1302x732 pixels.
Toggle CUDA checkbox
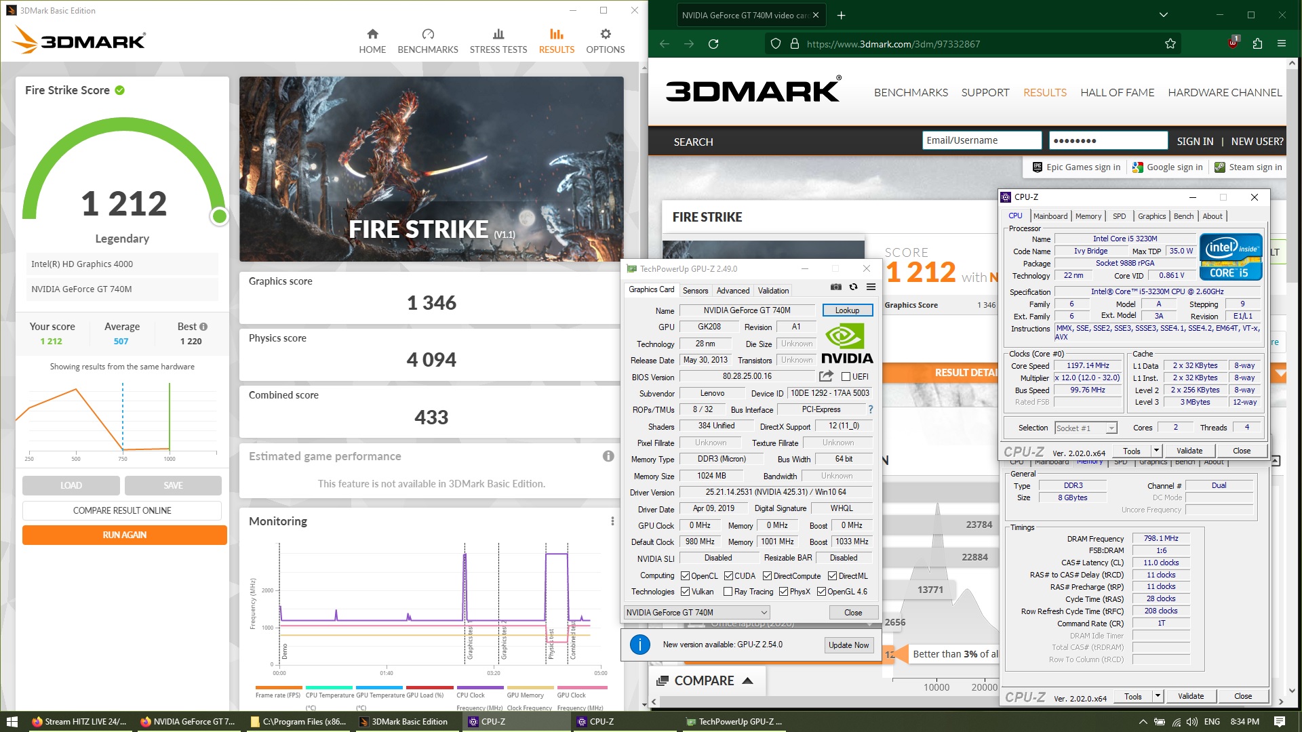click(728, 576)
